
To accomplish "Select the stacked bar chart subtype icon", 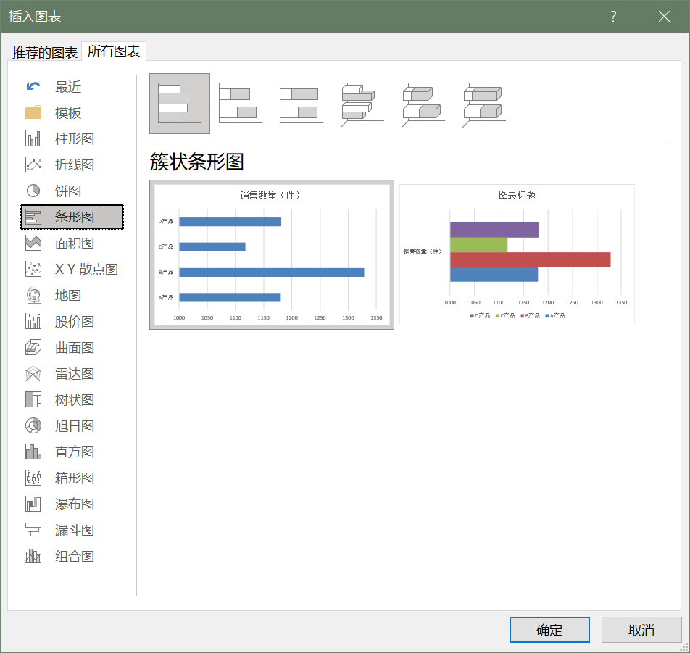I will coord(240,104).
